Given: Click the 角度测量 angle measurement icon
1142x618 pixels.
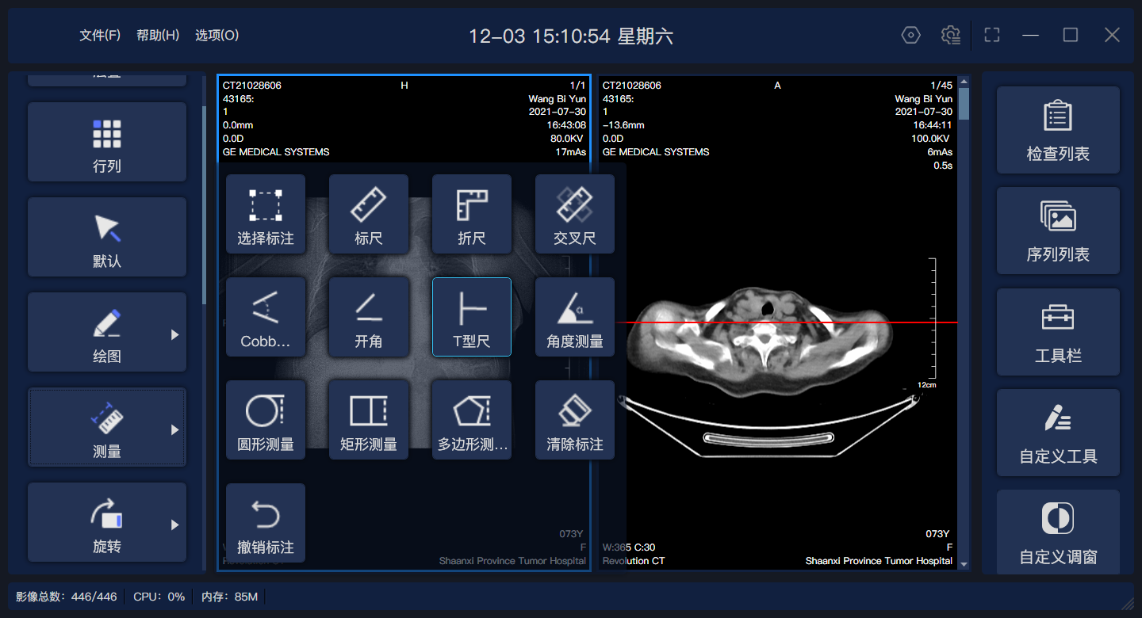Looking at the screenshot, I should (575, 317).
